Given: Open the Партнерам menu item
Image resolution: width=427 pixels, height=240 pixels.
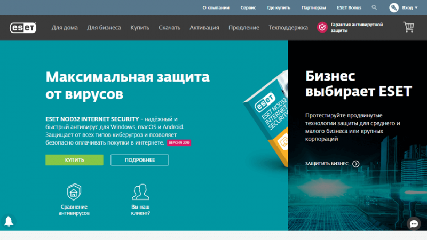Looking at the screenshot, I should pos(313,7).
